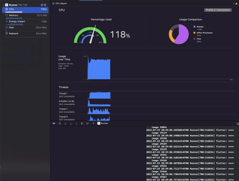239x181 pixels.
Task: Click the Energy lightning bolt icon
Action: pyautogui.click(x=7, y=21)
